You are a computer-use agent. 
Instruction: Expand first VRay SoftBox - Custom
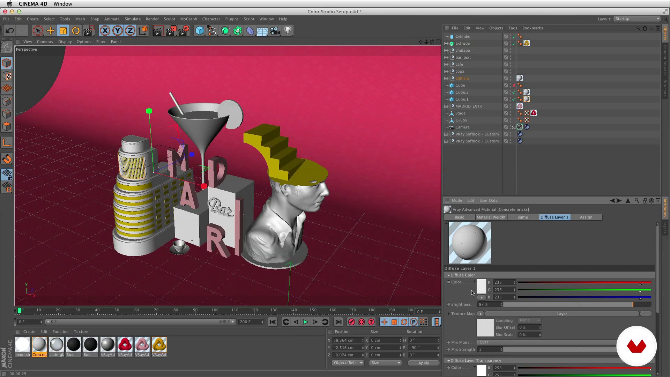pyautogui.click(x=446, y=134)
